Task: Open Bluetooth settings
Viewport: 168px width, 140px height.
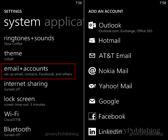Action: tap(17, 131)
